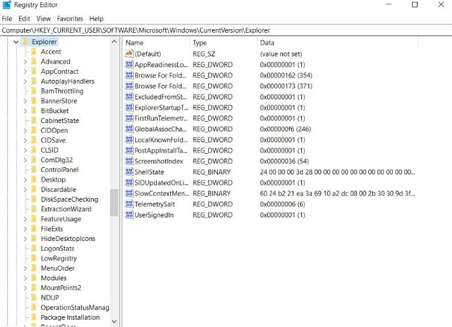Select the MenuOrder key label
Image resolution: width=452 pixels, height=327 pixels.
(x=58, y=268)
